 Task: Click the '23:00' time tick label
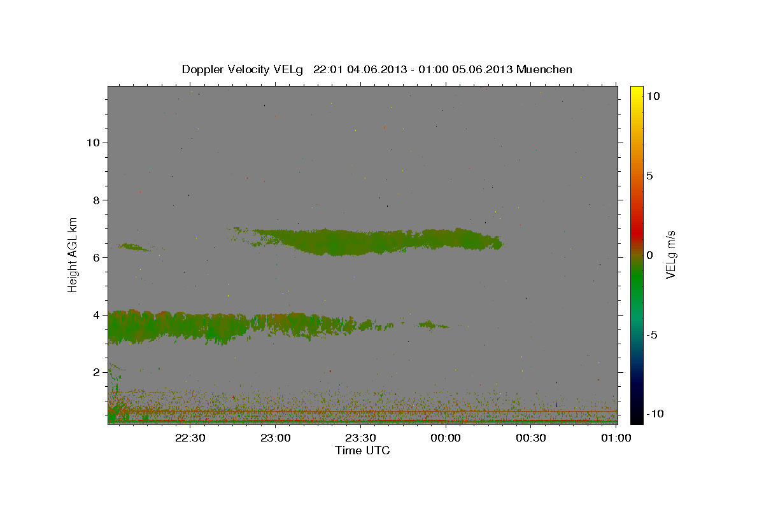pos(276,438)
